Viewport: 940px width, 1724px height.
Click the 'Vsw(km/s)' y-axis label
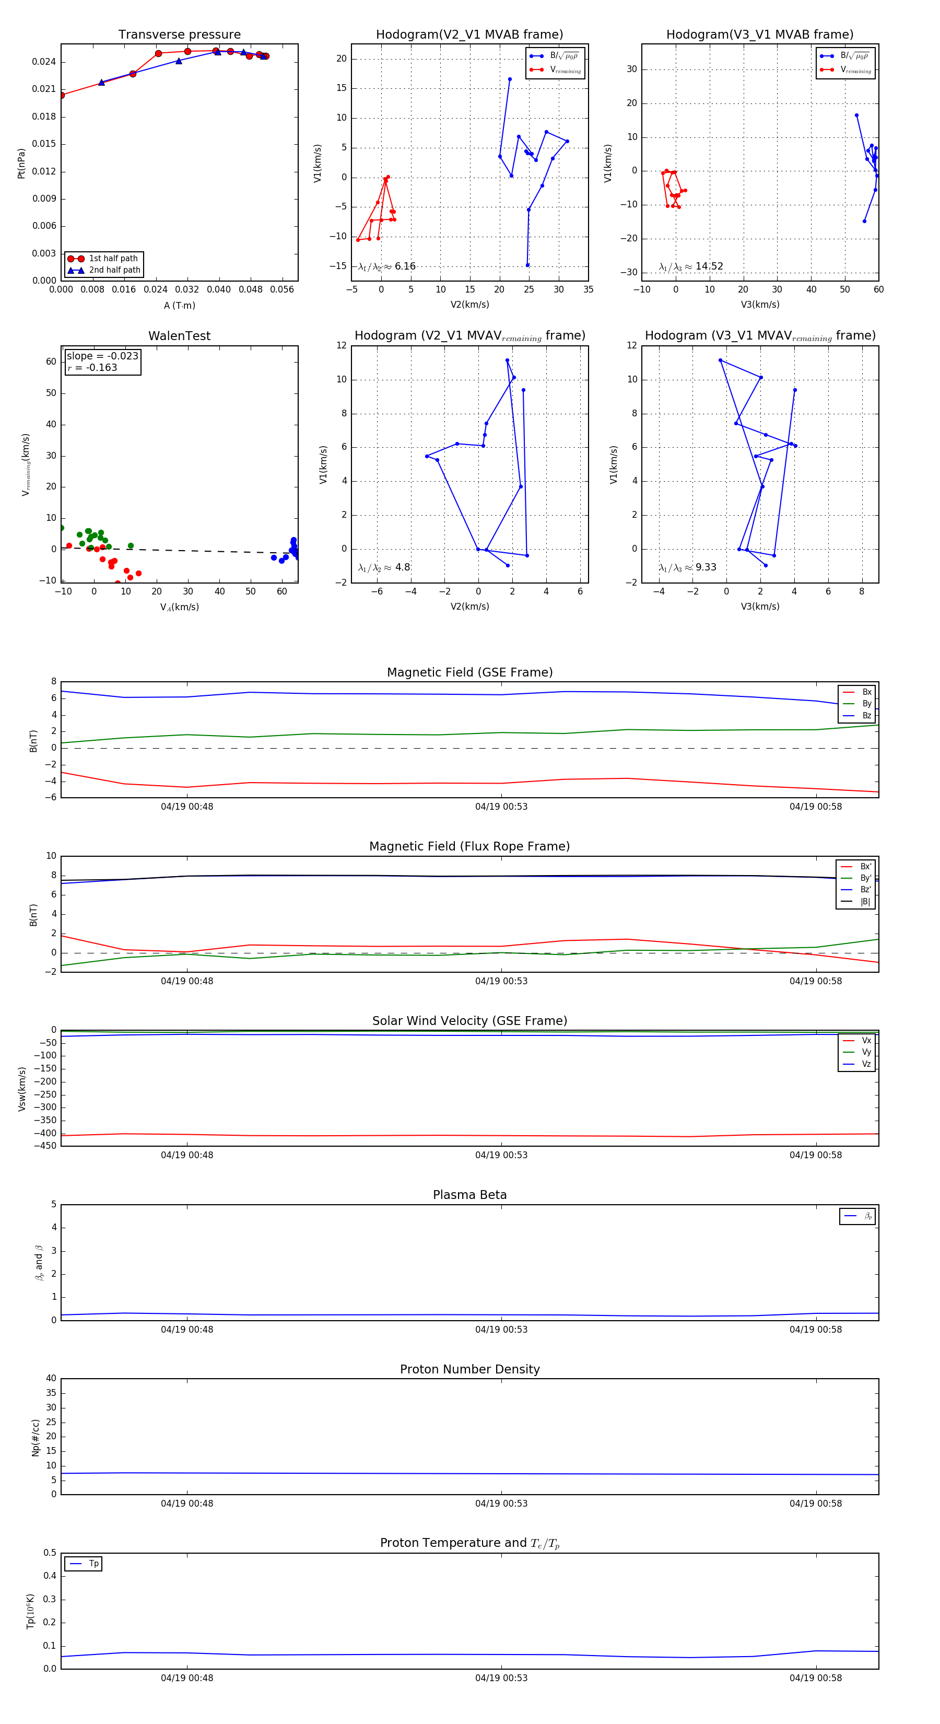pyautogui.click(x=21, y=1089)
